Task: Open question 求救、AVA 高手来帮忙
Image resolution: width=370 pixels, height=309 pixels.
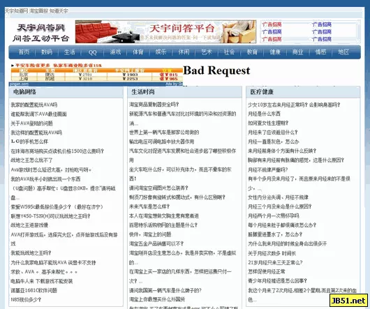Action: pyautogui.click(x=44, y=272)
